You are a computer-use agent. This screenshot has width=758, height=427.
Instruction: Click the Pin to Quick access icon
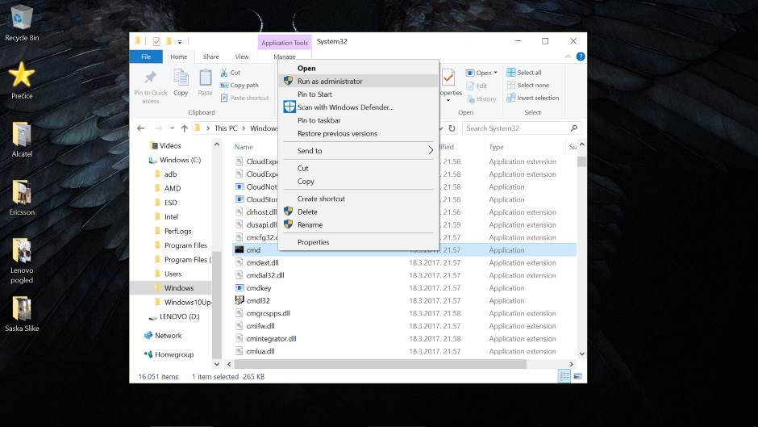(x=150, y=78)
